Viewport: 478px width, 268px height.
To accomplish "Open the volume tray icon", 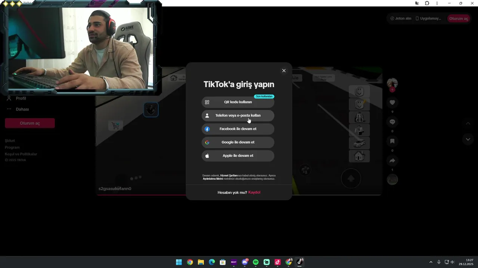I will 453,262.
